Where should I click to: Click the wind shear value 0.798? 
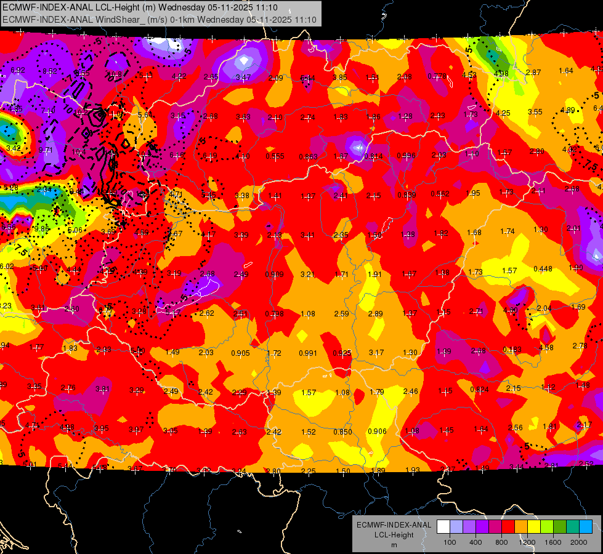point(275,314)
